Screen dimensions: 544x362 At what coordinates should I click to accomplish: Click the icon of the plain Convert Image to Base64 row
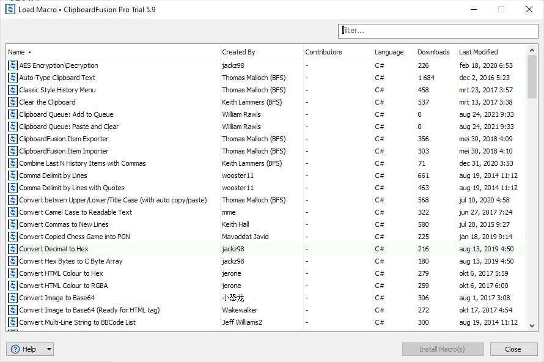coord(13,298)
